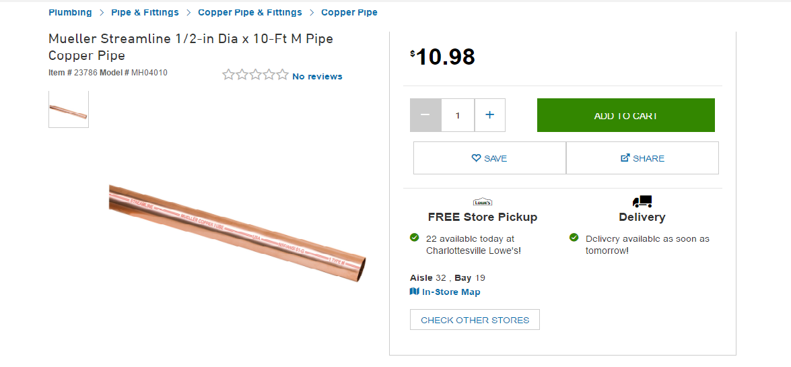The image size is (791, 367).
Task: Click the share arrow icon
Action: coord(625,158)
